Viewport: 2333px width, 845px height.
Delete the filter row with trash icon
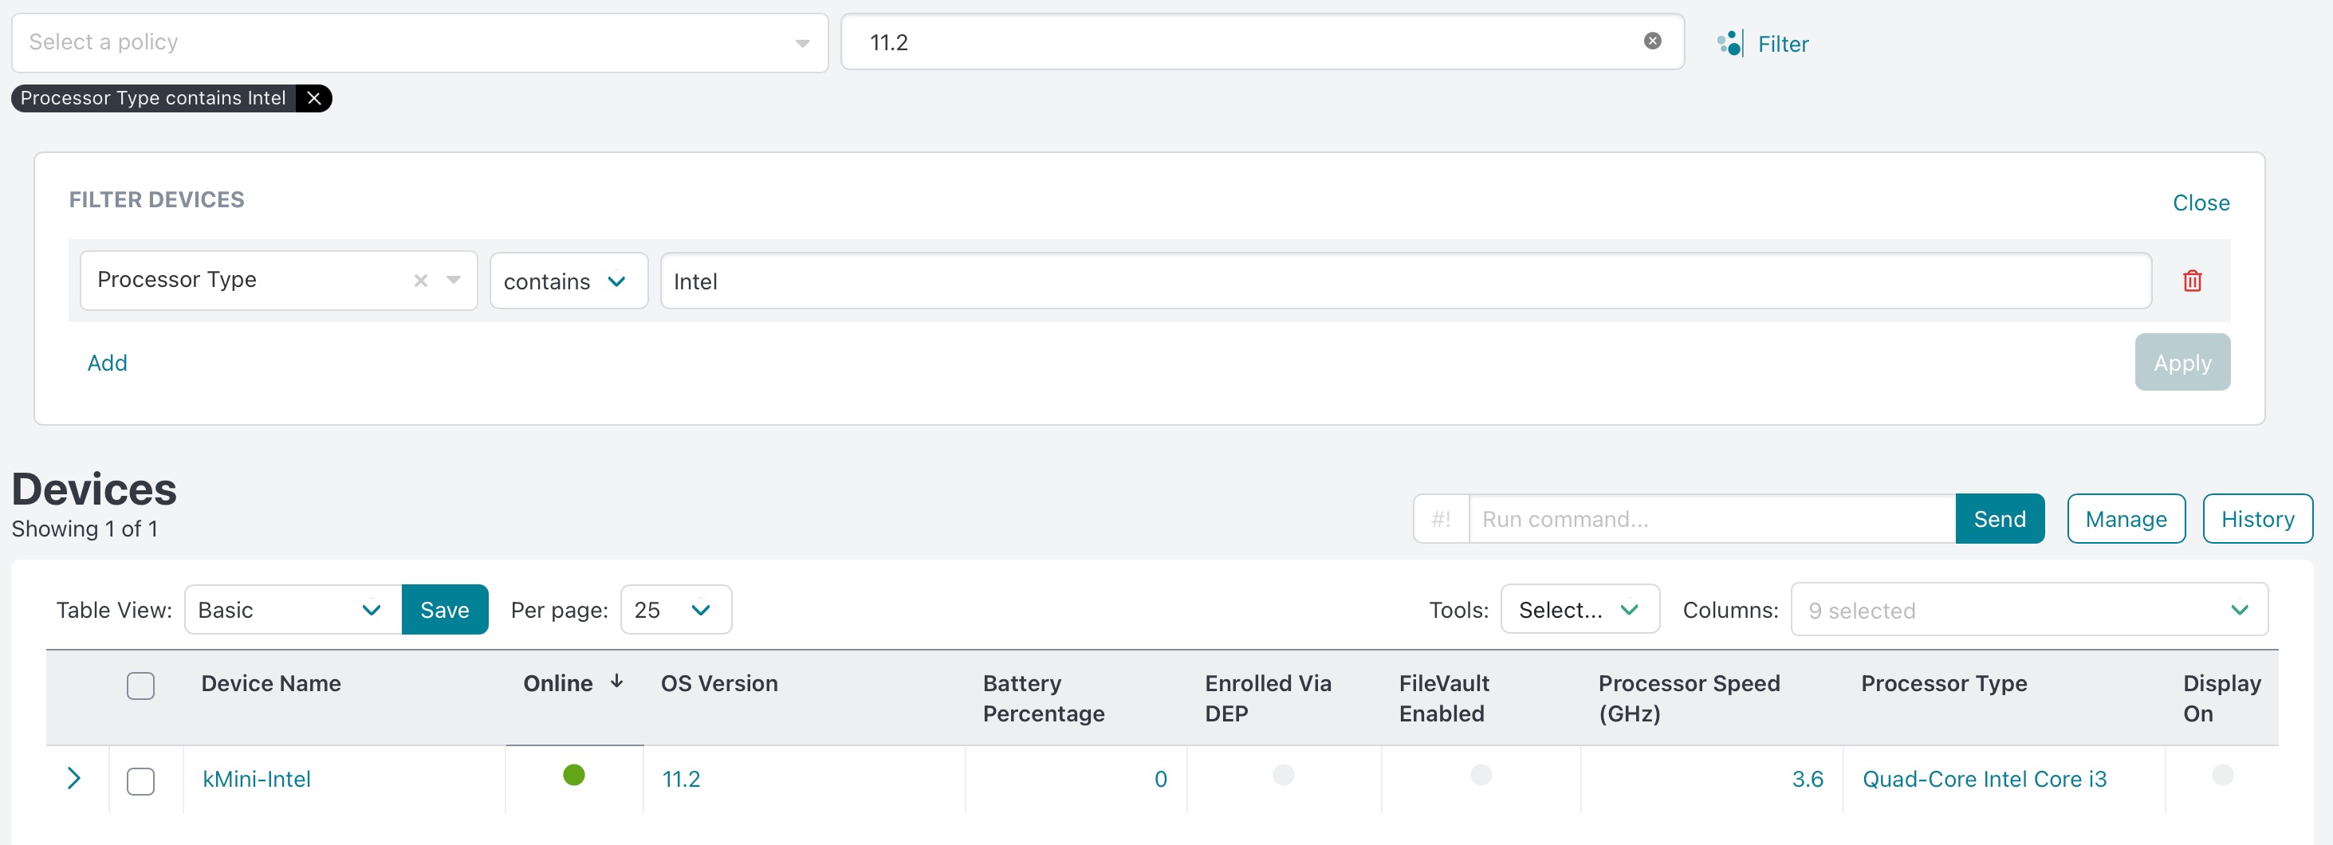(x=2192, y=281)
